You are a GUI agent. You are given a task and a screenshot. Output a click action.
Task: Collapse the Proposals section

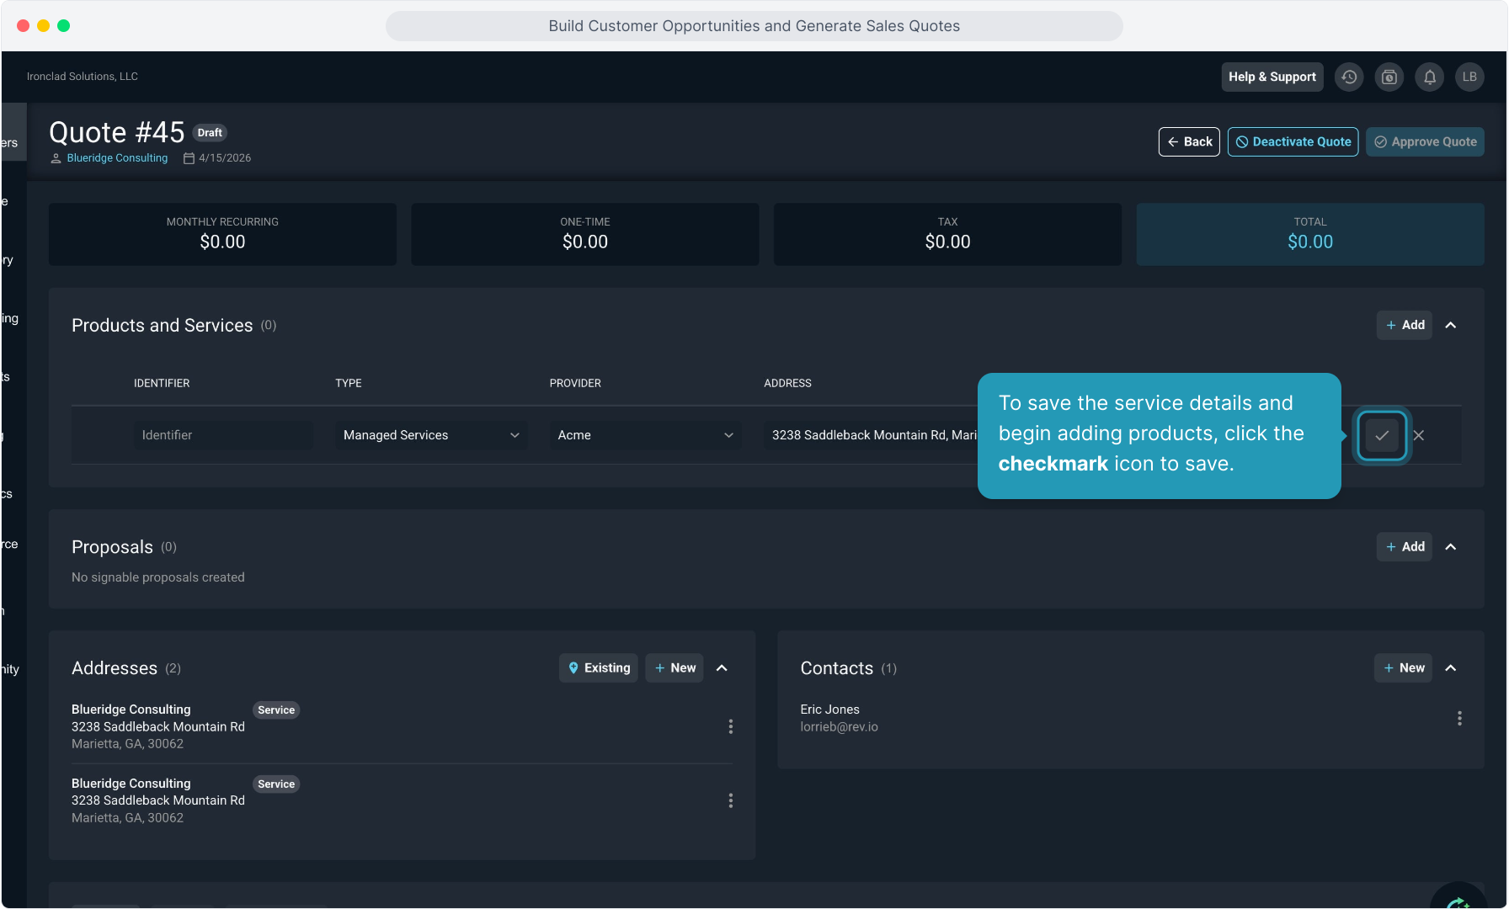[x=1451, y=547]
